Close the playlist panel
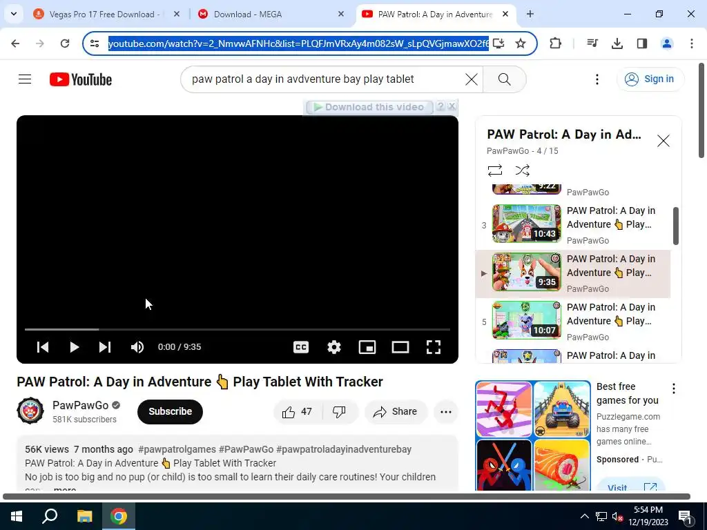The height and width of the screenshot is (530, 707). [x=664, y=141]
